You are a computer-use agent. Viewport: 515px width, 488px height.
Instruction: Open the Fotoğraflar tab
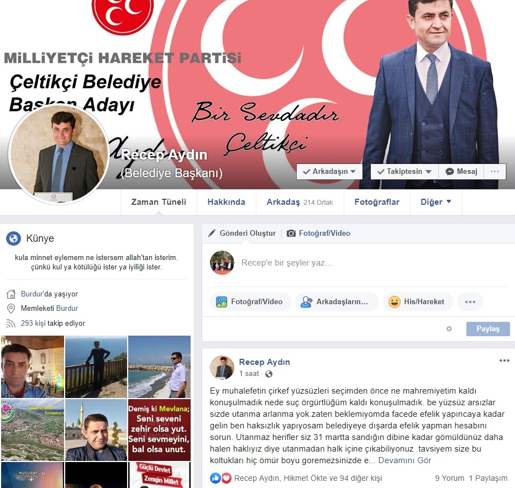(377, 202)
